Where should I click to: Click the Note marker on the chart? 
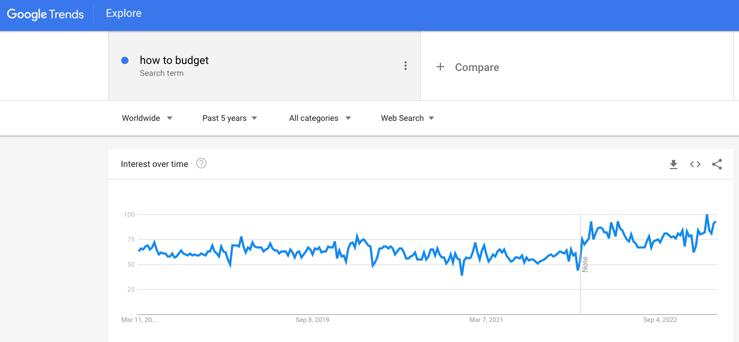coord(585,264)
